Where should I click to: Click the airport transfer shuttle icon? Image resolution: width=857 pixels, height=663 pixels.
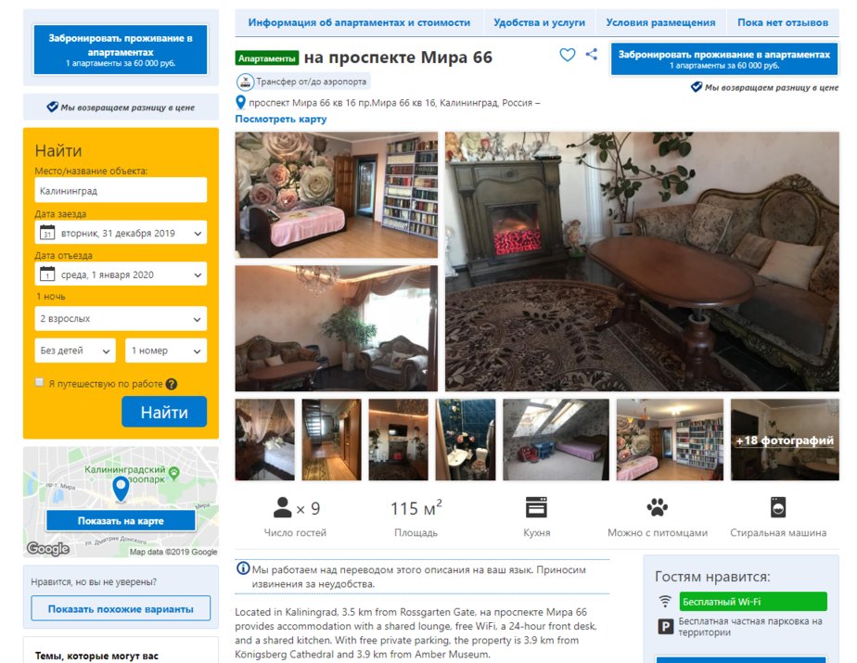246,82
